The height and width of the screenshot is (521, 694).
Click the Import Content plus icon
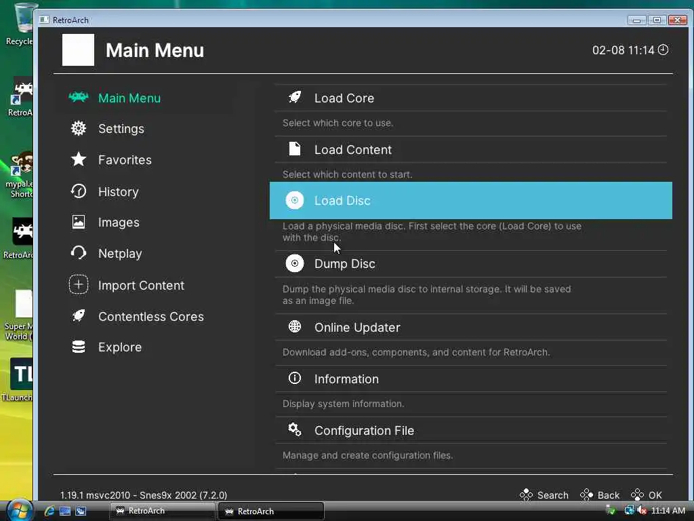pyautogui.click(x=79, y=284)
